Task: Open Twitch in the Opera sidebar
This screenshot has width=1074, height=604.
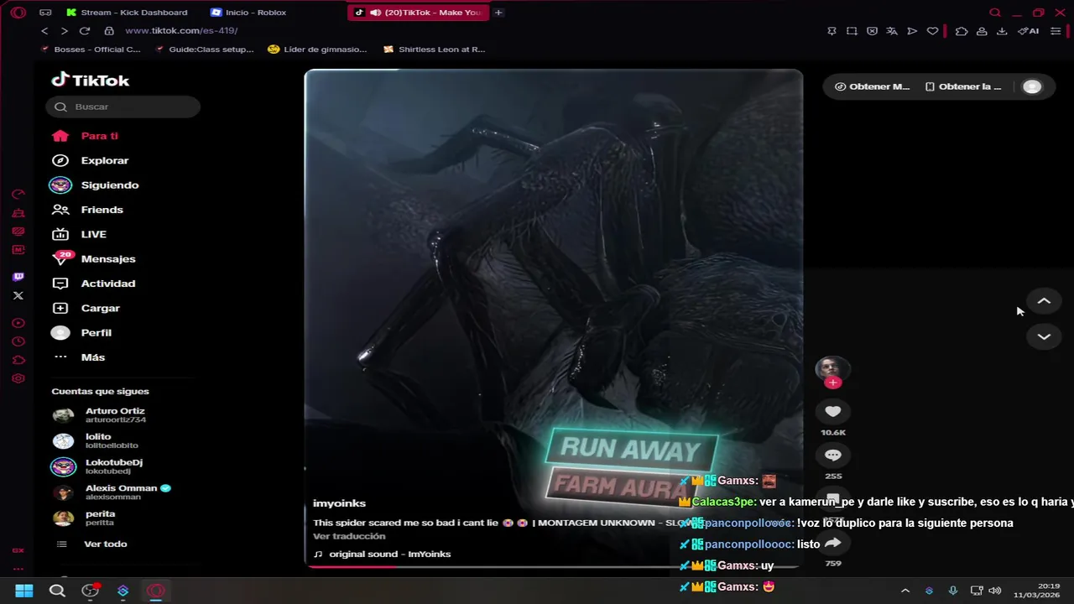Action: [18, 277]
